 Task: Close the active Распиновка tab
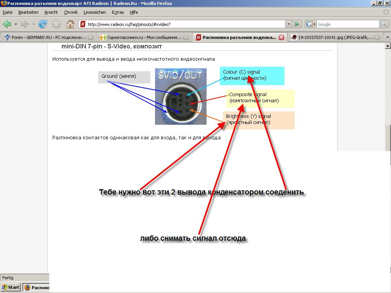281,37
